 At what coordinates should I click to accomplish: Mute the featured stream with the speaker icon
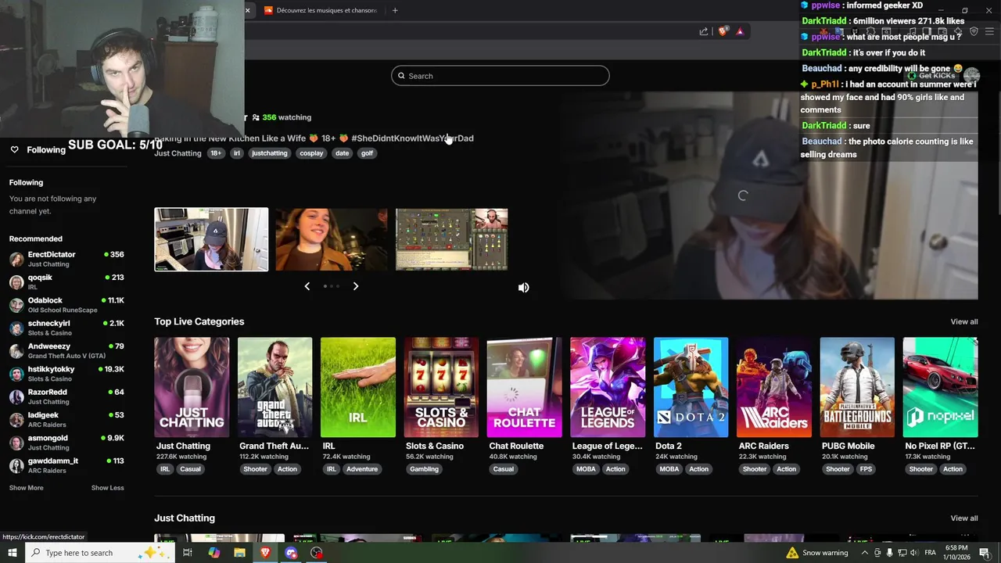(523, 288)
